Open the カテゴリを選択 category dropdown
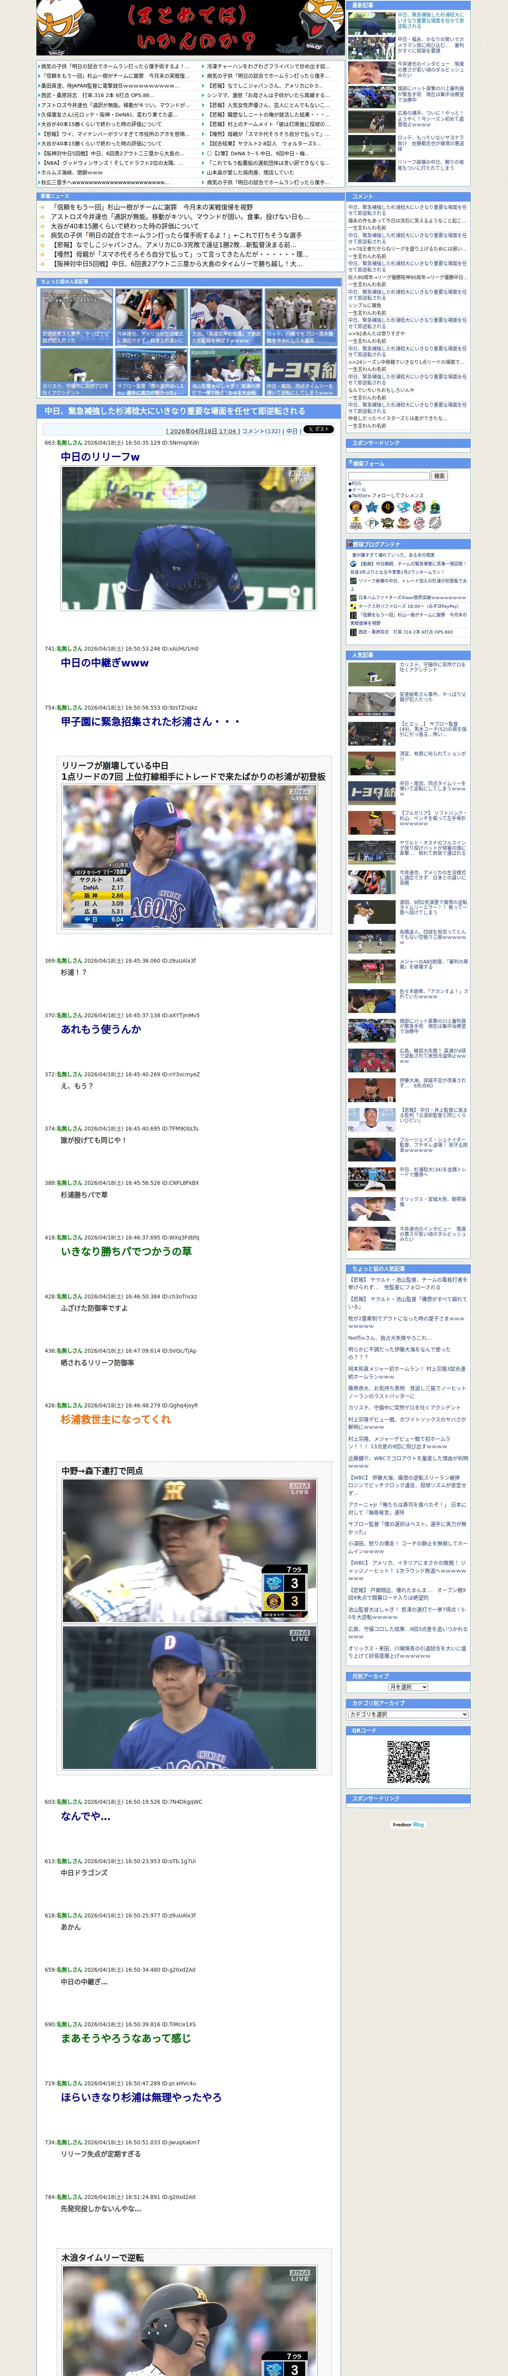 coord(408,1715)
